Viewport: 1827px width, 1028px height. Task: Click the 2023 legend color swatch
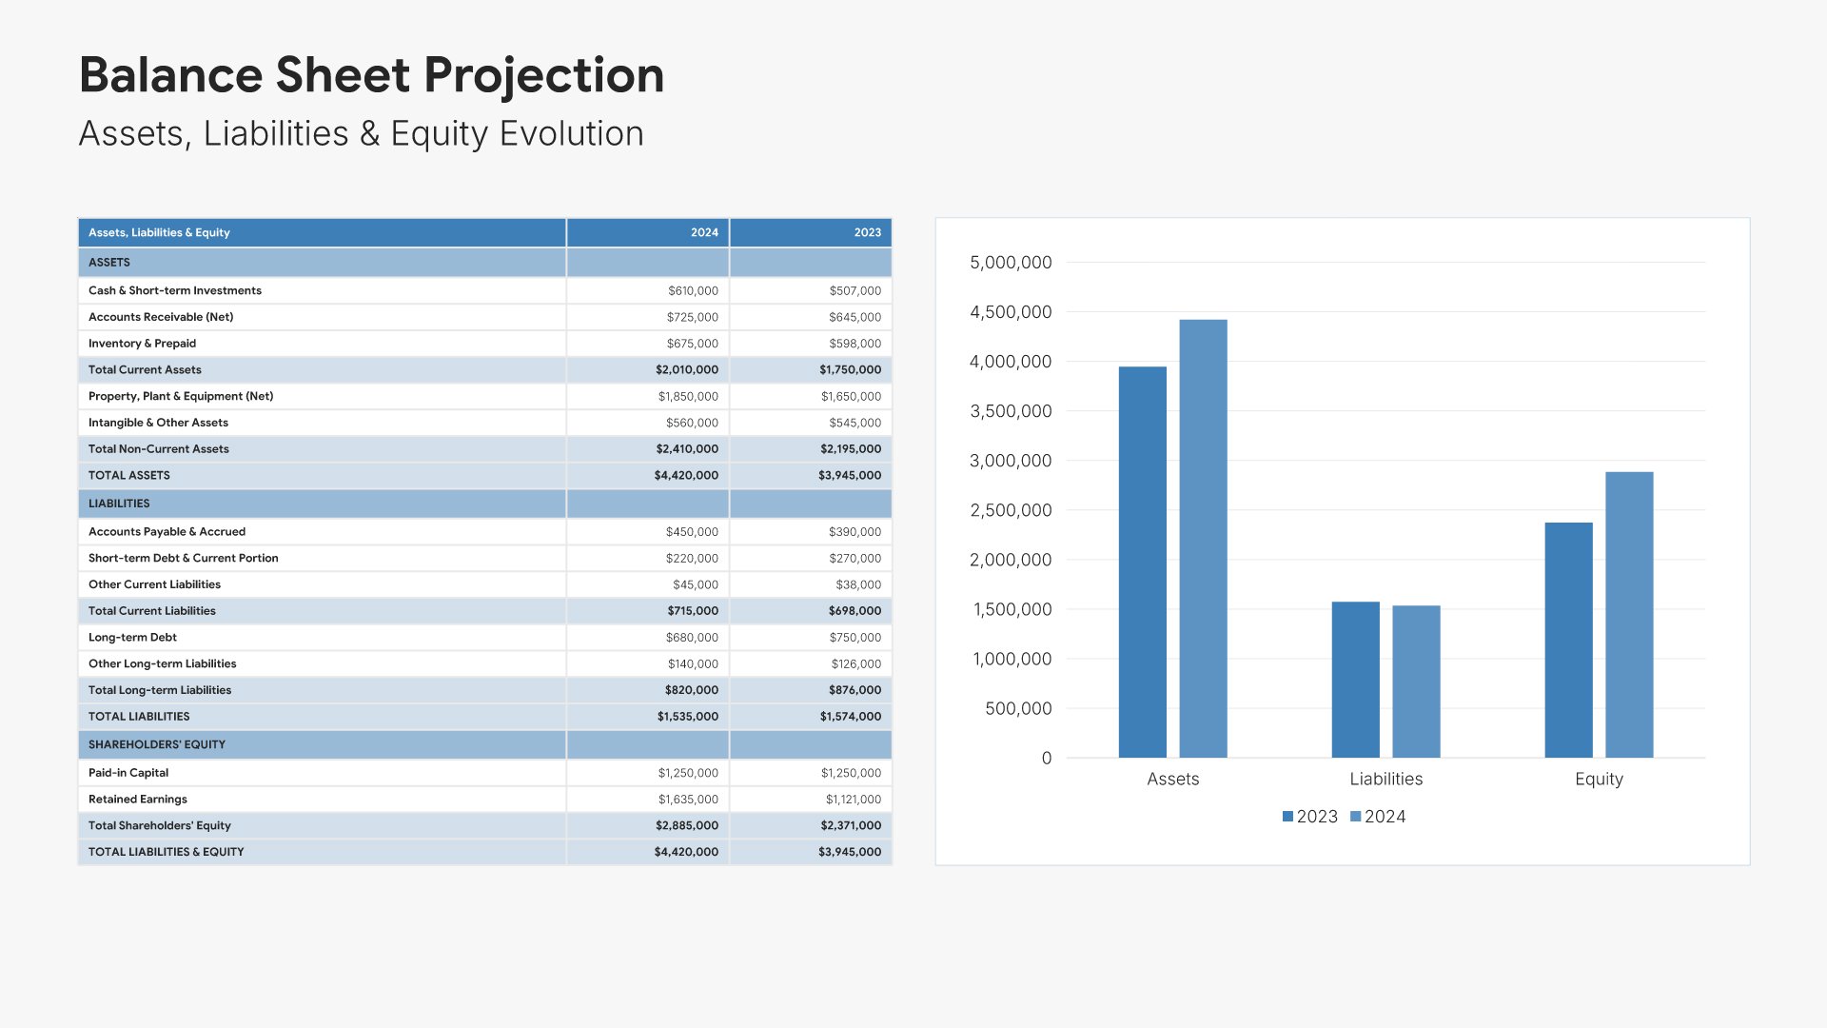point(1287,817)
